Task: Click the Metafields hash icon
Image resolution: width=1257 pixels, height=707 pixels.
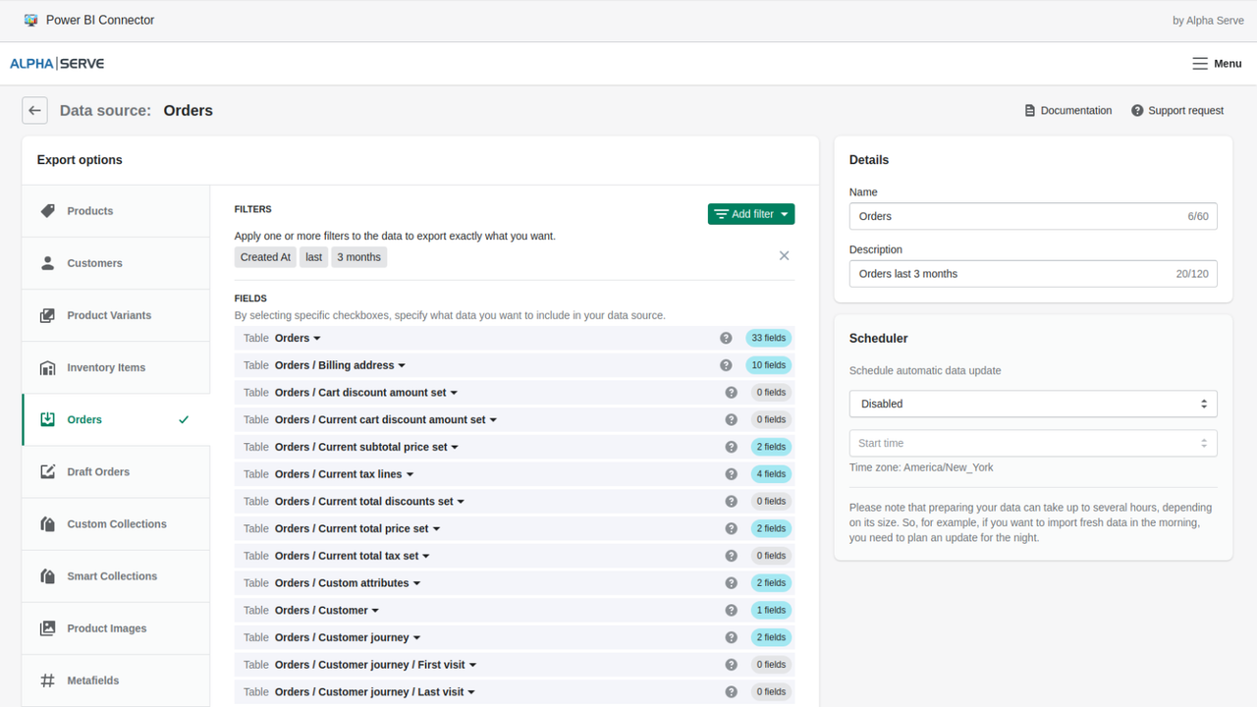Action: [x=47, y=680]
